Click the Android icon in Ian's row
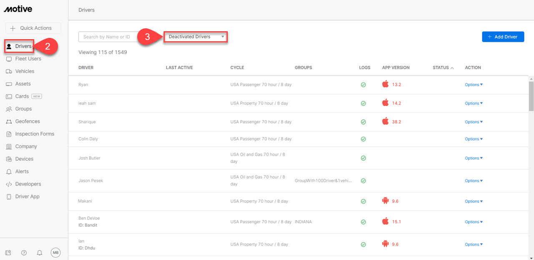This screenshot has width=534, height=260. (385, 244)
